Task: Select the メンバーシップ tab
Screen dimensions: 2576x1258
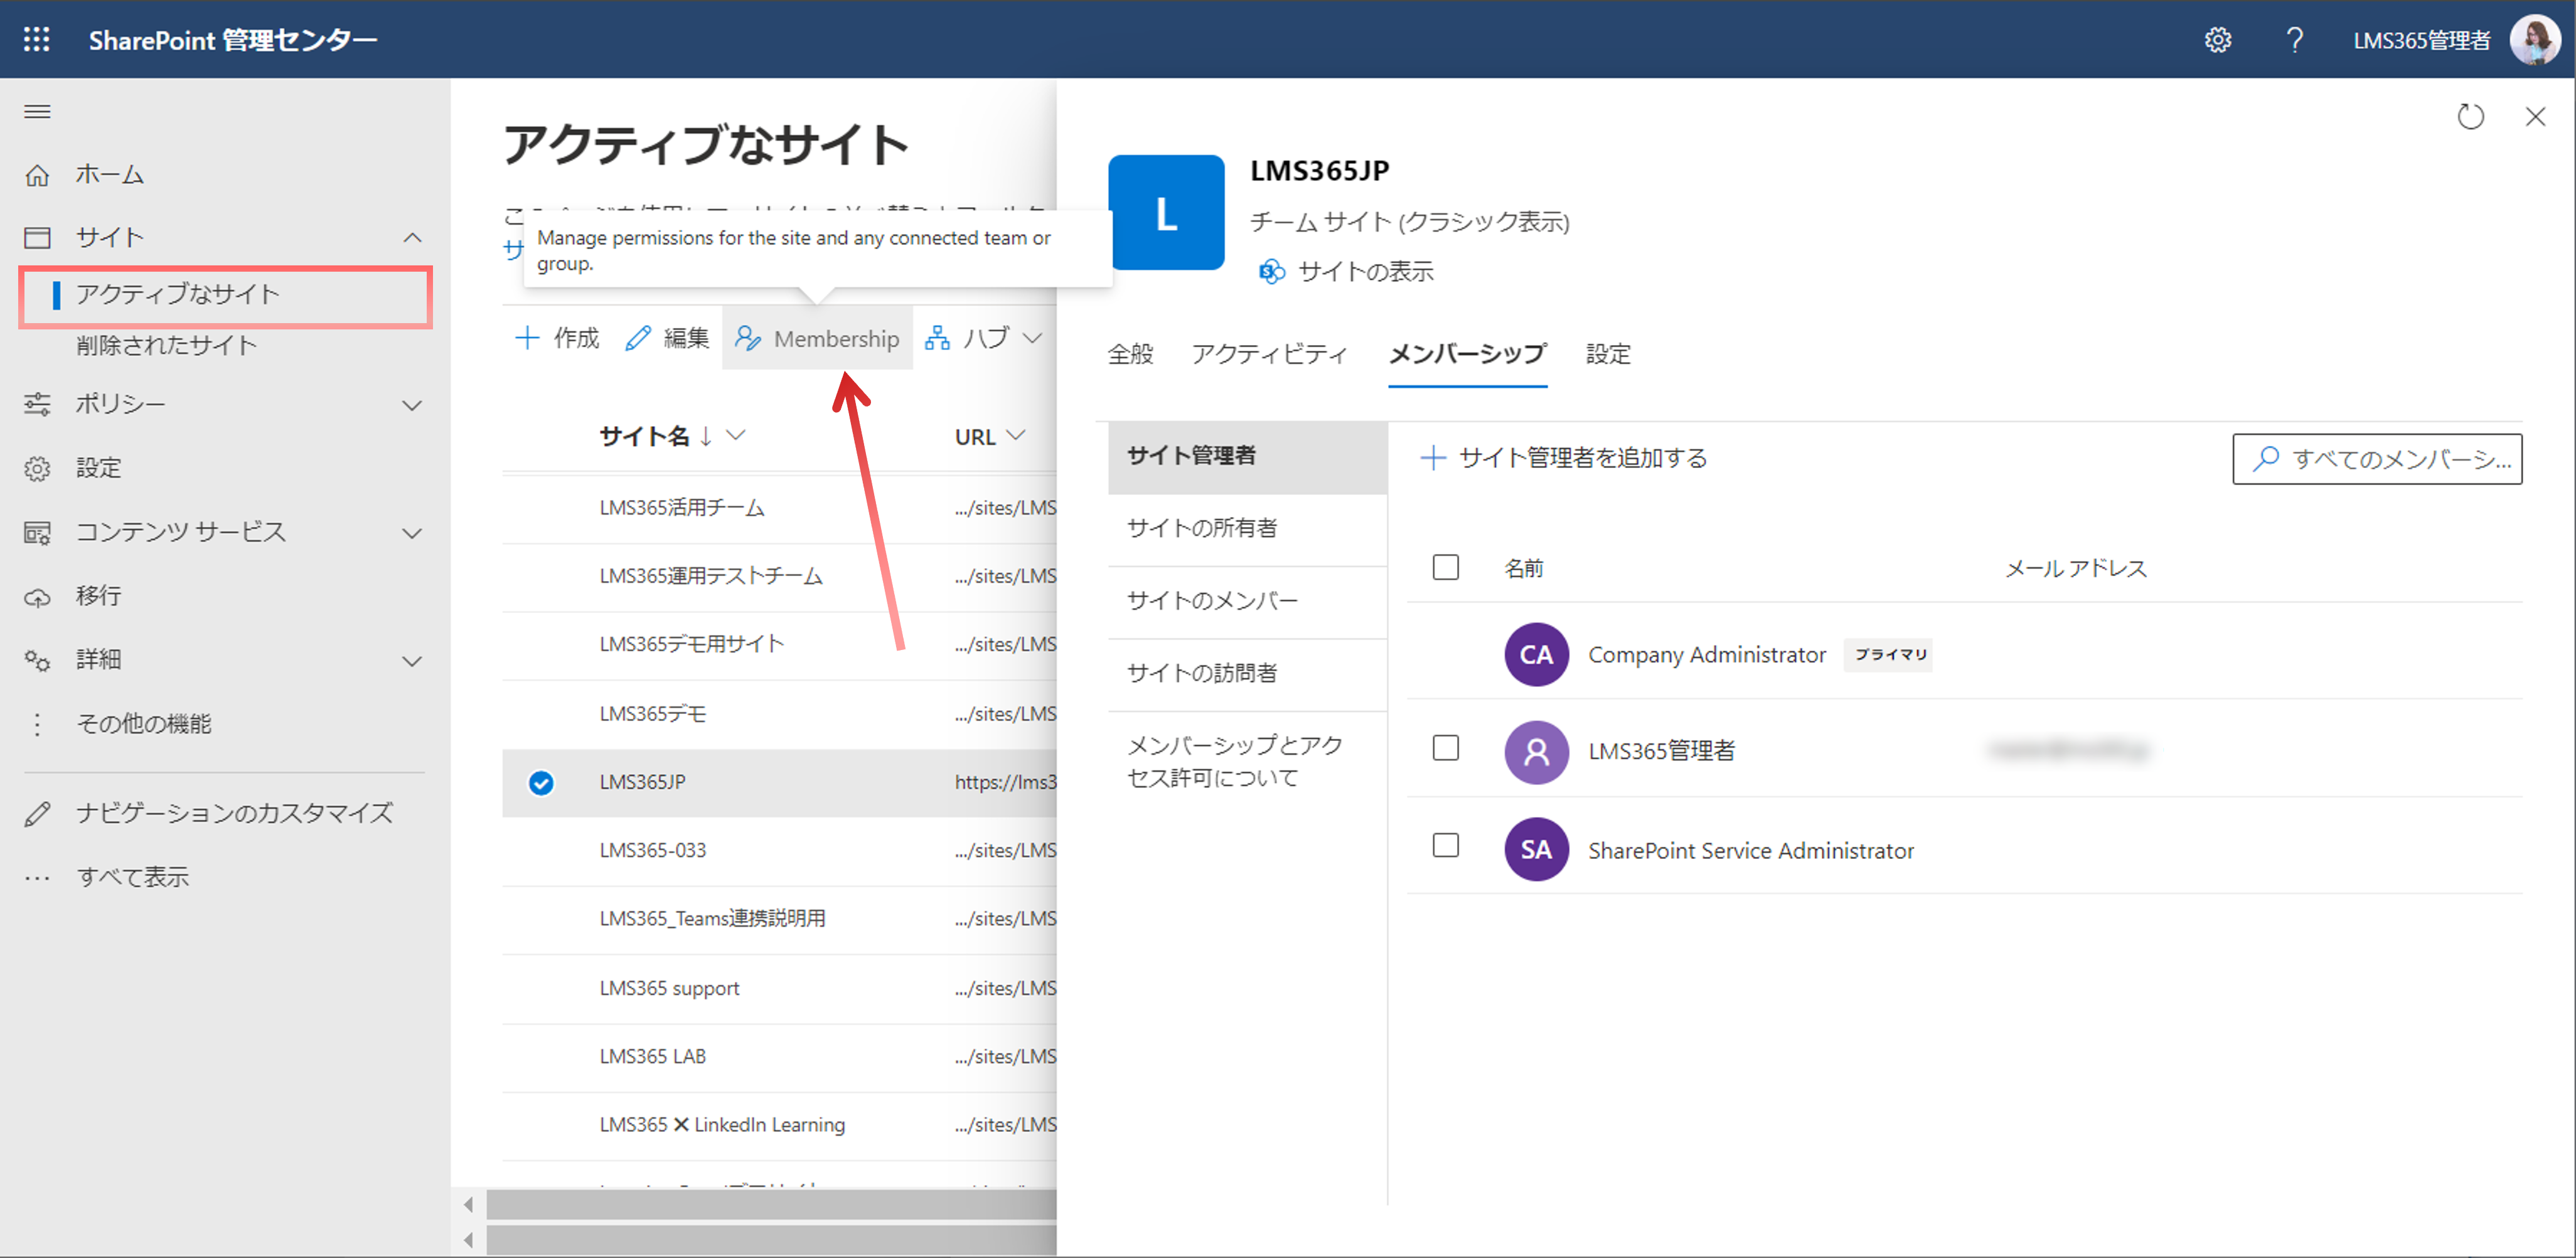Action: point(1467,354)
